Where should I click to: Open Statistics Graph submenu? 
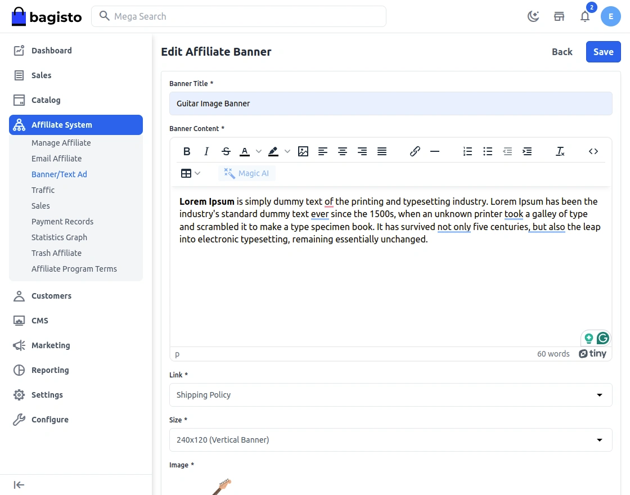59,237
